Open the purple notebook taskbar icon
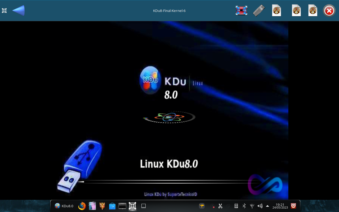The width and height of the screenshot is (339, 212). [x=92, y=206]
